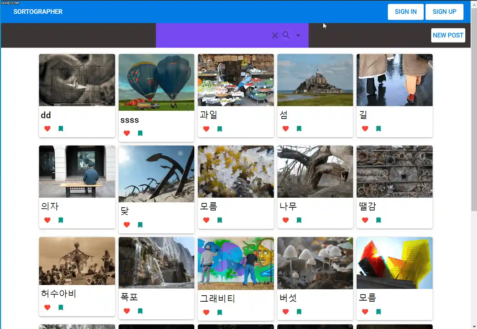Open the hot air balloons thumbnail
Viewport: 477px width, 329px height.
tap(157, 82)
